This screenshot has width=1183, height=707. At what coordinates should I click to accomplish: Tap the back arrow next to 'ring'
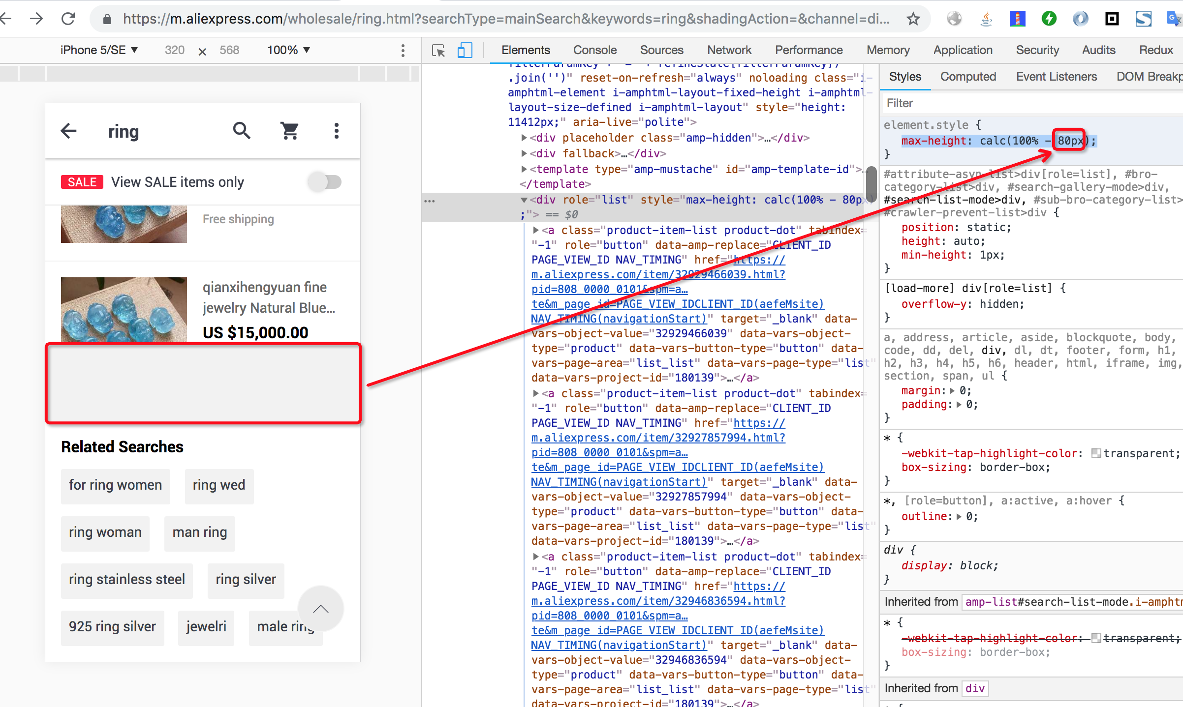point(69,131)
